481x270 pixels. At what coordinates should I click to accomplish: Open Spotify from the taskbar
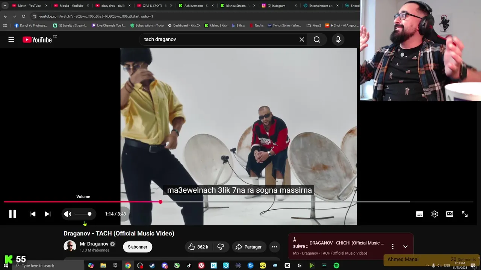[336, 265]
